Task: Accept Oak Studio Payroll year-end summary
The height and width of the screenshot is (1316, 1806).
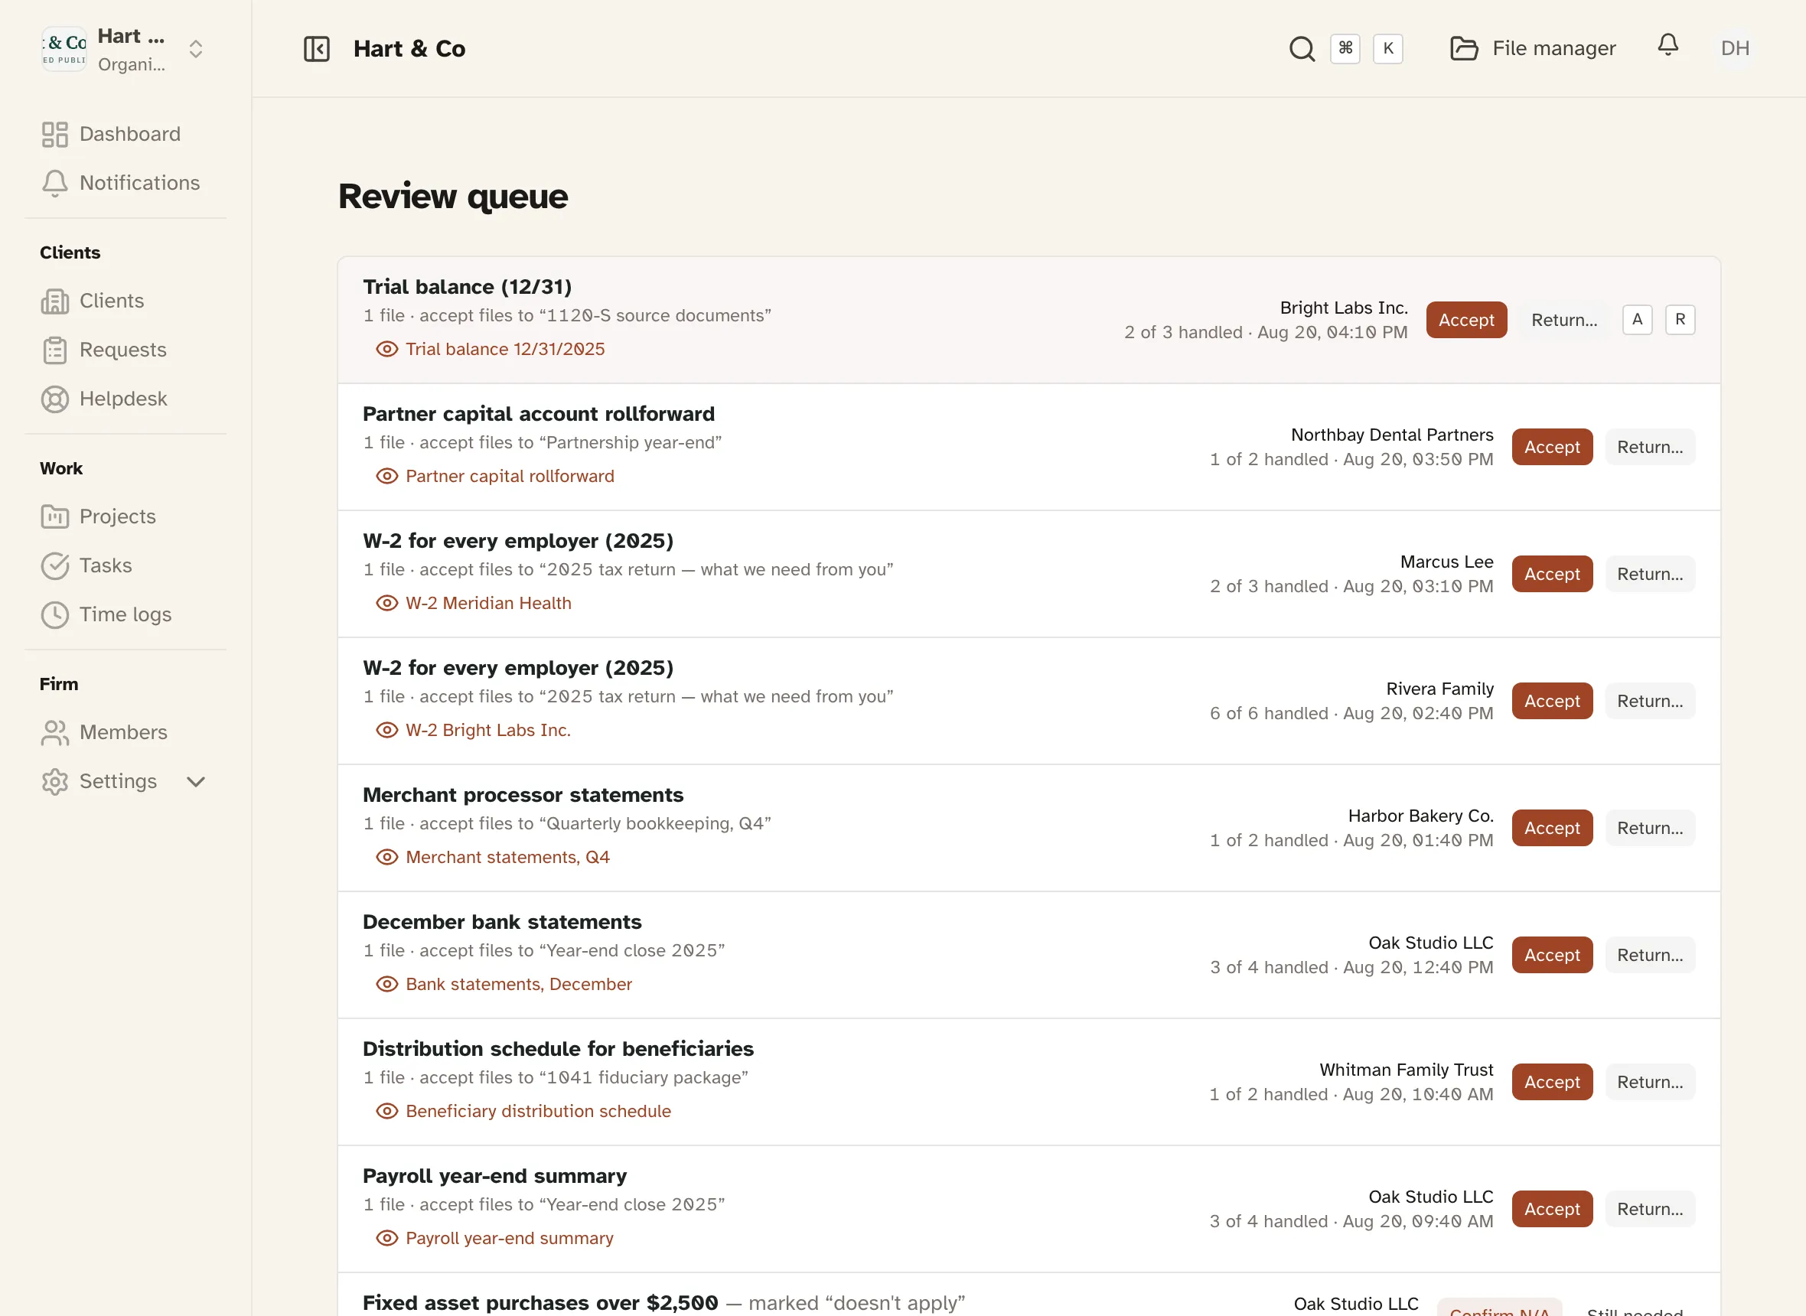Action: click(1552, 1209)
